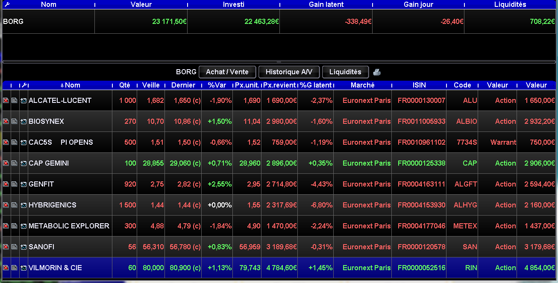
Task: Open the wrench icon in the positions table header
Action: pyautogui.click(x=24, y=85)
